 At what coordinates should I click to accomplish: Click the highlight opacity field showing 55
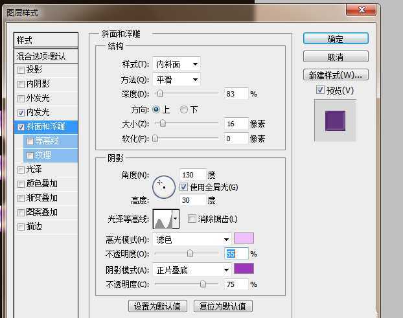(x=236, y=254)
